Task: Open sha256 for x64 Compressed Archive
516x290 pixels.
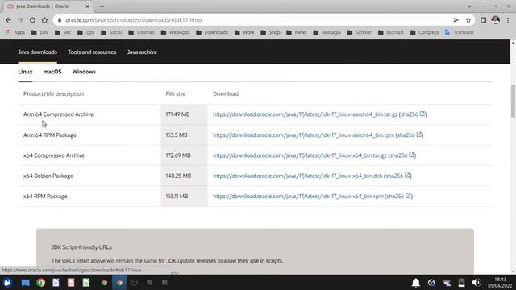Action: (402, 155)
